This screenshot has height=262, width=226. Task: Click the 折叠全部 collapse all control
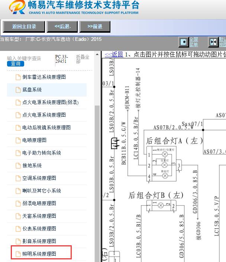tap(83, 59)
